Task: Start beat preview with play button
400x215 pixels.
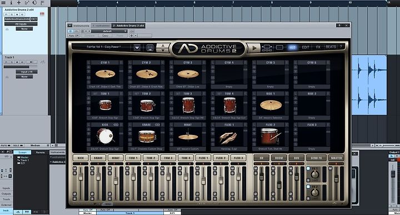Action: click(x=254, y=48)
